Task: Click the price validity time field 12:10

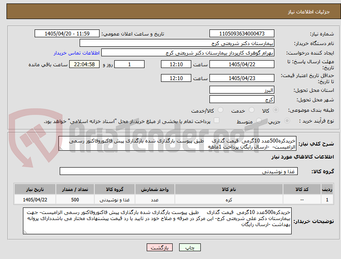Action: pos(176,78)
